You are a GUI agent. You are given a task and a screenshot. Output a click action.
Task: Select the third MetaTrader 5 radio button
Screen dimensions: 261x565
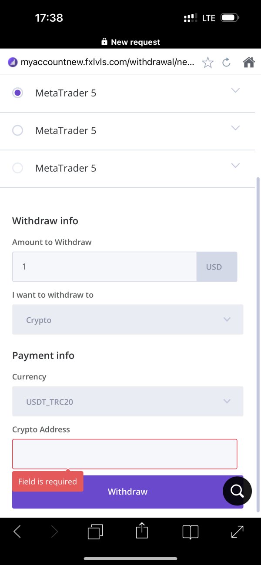coord(17,168)
